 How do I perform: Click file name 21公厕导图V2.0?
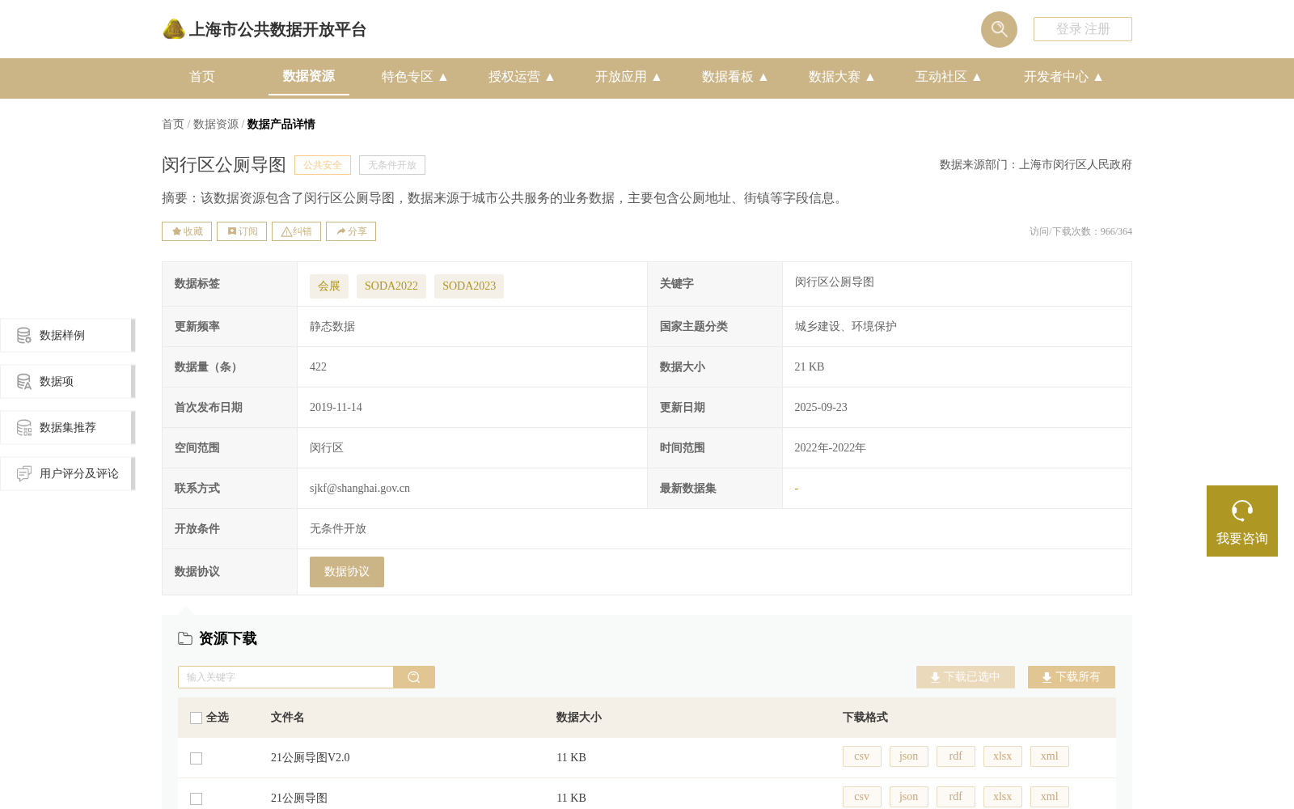click(311, 758)
